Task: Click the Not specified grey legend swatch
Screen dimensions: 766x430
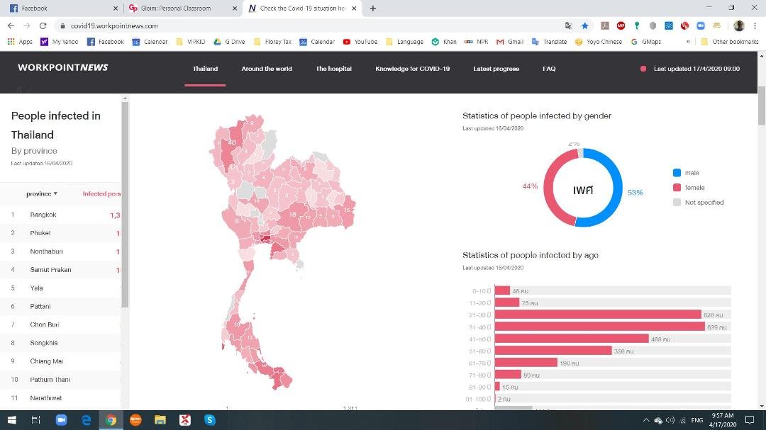Action: 677,202
